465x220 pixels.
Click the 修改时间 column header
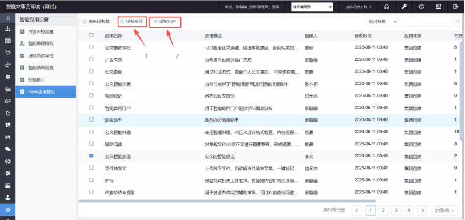[363, 36]
